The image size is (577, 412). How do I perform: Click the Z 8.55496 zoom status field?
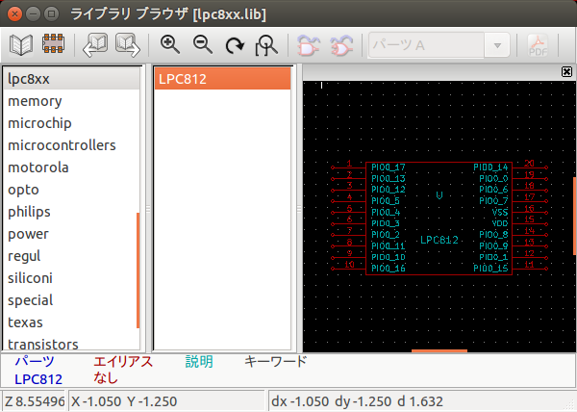coord(34,401)
